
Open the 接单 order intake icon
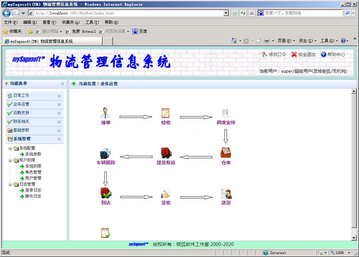(x=105, y=113)
